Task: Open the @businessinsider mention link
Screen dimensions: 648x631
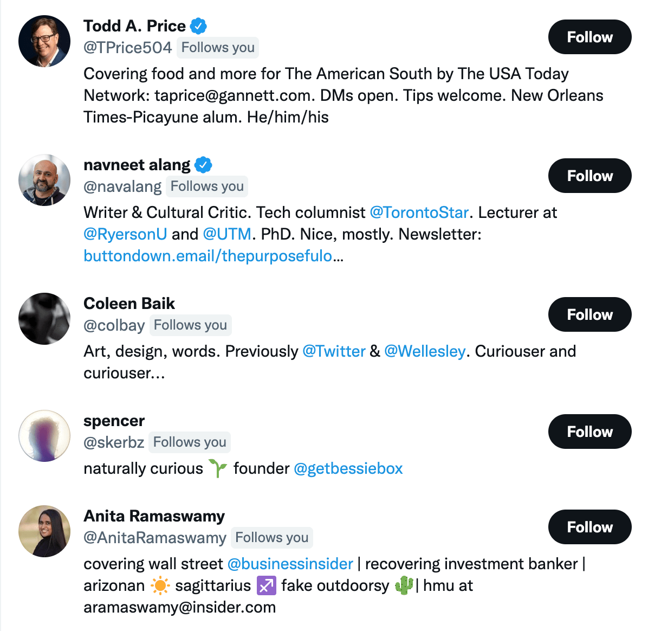Action: [290, 564]
